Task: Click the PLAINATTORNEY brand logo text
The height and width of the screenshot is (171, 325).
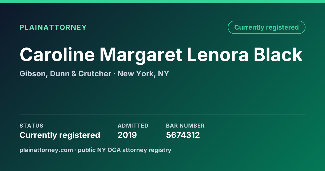Action: [53, 27]
